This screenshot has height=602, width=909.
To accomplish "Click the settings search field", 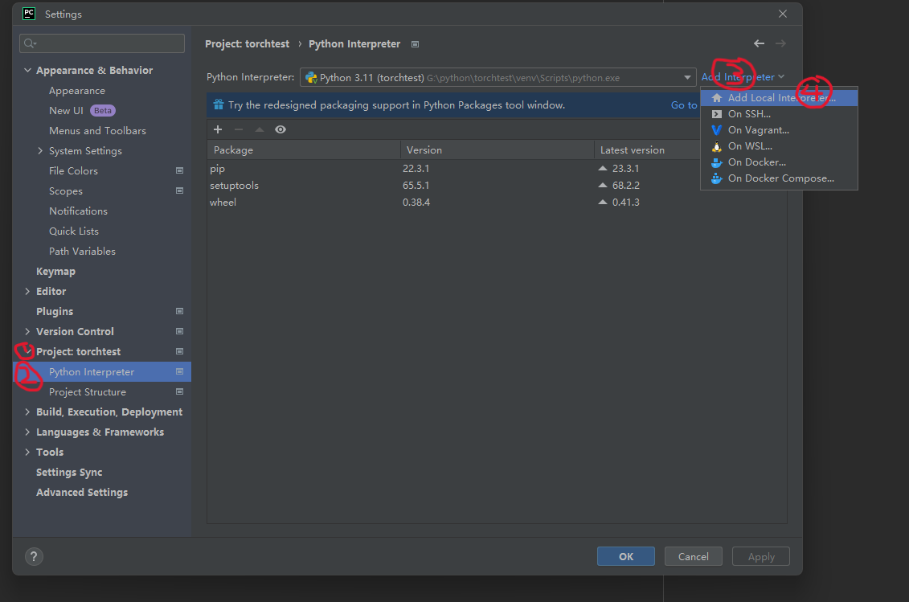I will (102, 43).
